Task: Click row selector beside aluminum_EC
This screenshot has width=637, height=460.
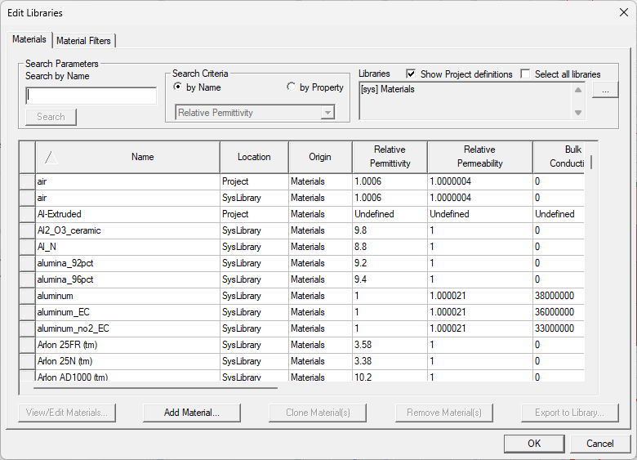Action: 27,312
